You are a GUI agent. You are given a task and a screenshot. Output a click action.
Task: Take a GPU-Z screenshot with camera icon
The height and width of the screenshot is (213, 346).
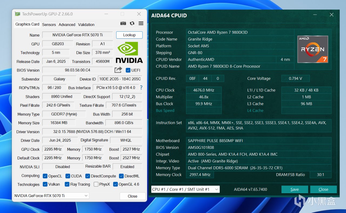click(123, 24)
